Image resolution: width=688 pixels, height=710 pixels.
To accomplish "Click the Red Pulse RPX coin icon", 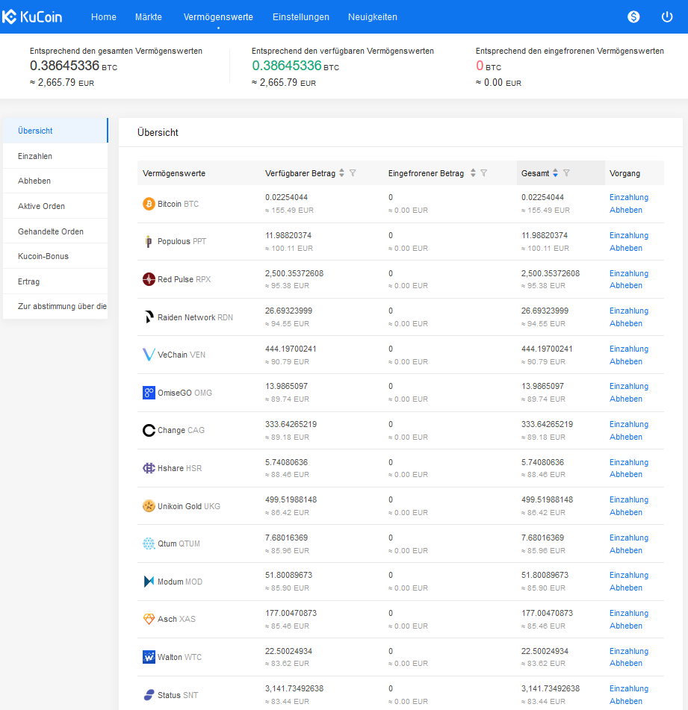I will tap(149, 279).
